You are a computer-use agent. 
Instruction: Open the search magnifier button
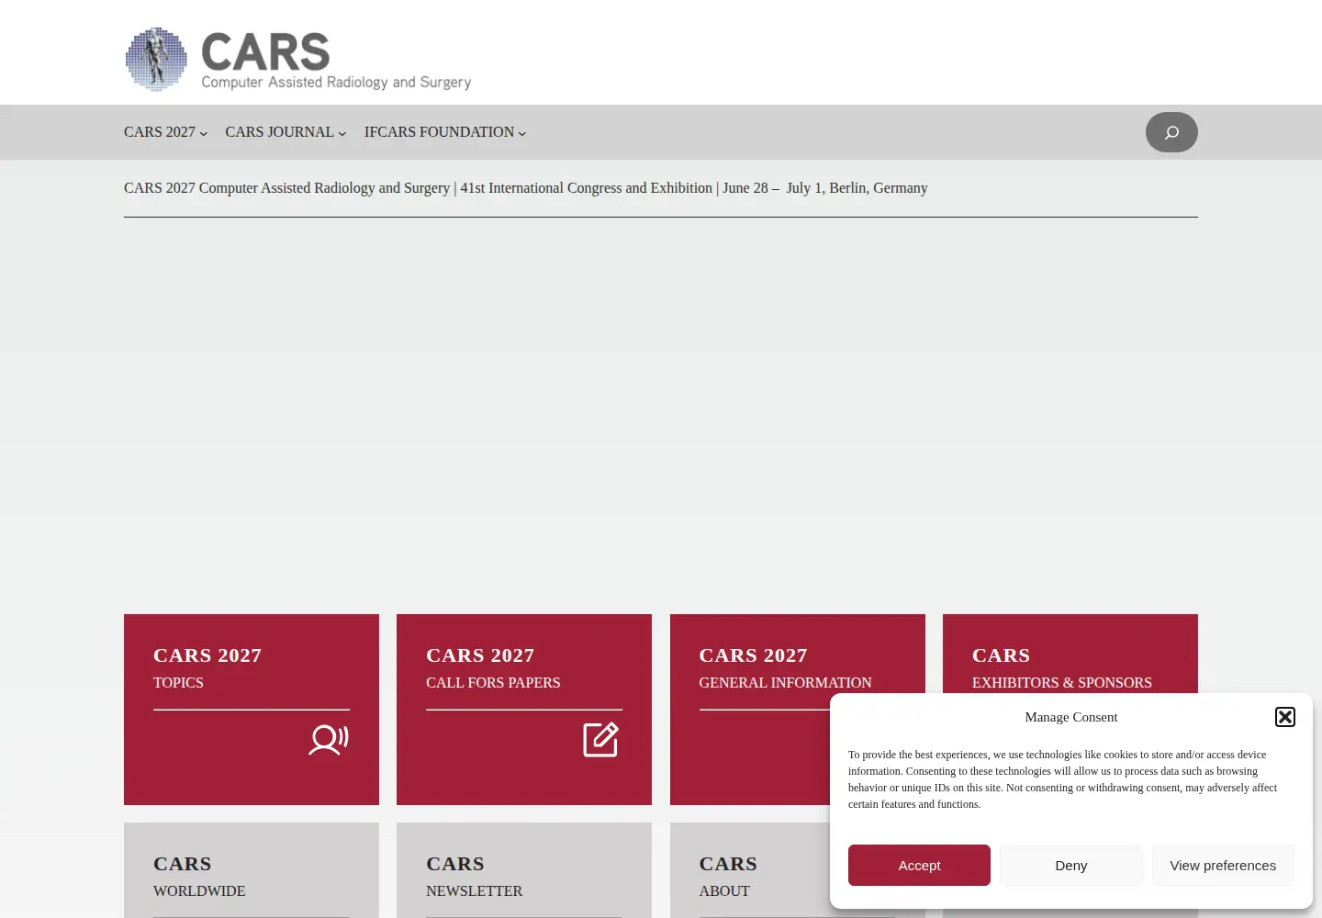(x=1171, y=132)
